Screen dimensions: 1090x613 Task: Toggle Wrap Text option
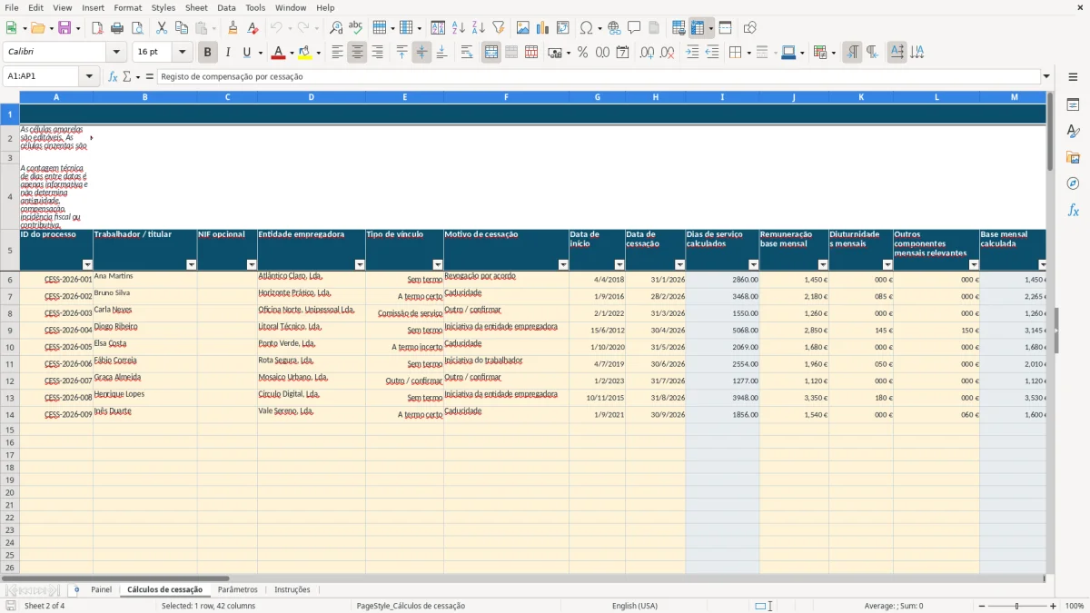(x=467, y=53)
